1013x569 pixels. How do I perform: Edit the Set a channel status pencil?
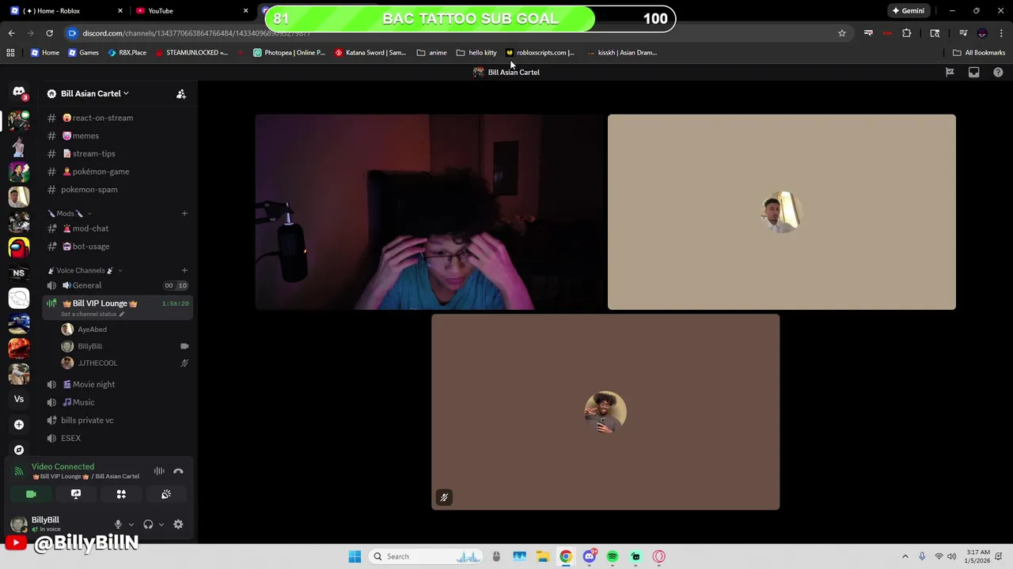[x=122, y=315]
